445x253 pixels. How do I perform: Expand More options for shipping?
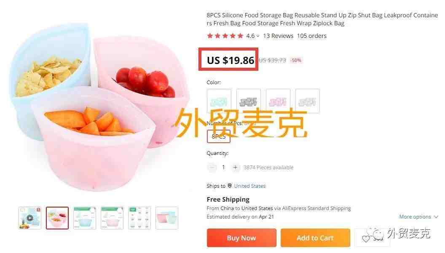pos(418,217)
